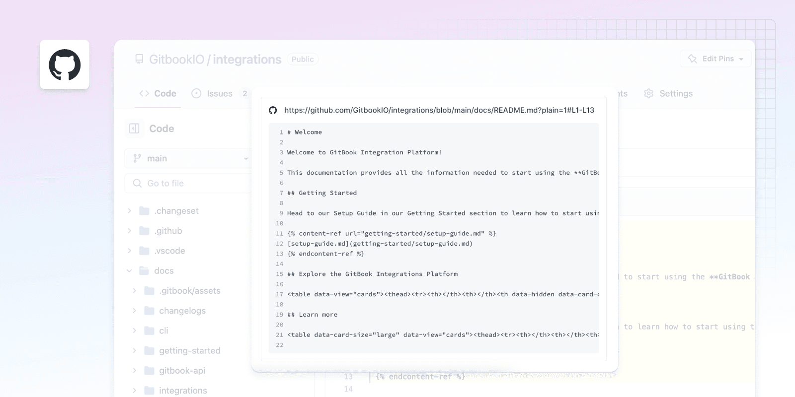Expand the cli folder chevron
The height and width of the screenshot is (397, 795).
click(134, 331)
